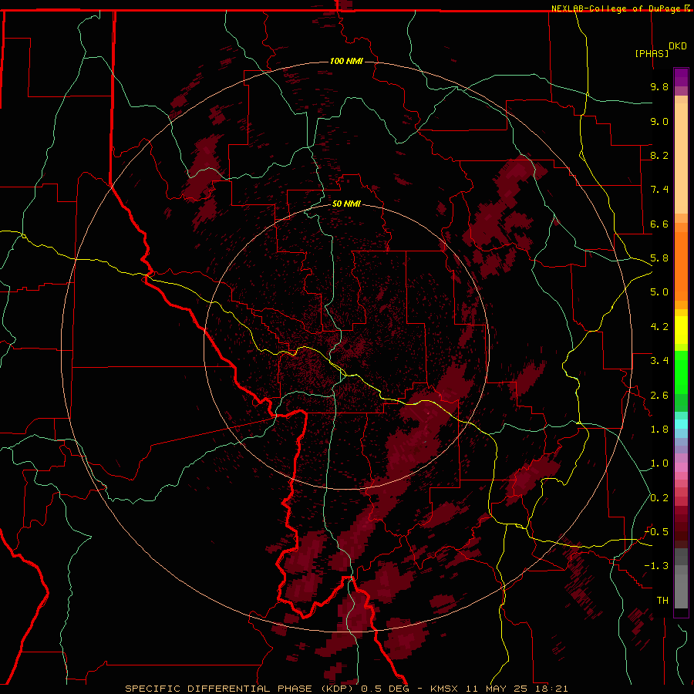Image resolution: width=694 pixels, height=694 pixels.
Task: Click the TH threshold label on legend
Action: [x=662, y=601]
